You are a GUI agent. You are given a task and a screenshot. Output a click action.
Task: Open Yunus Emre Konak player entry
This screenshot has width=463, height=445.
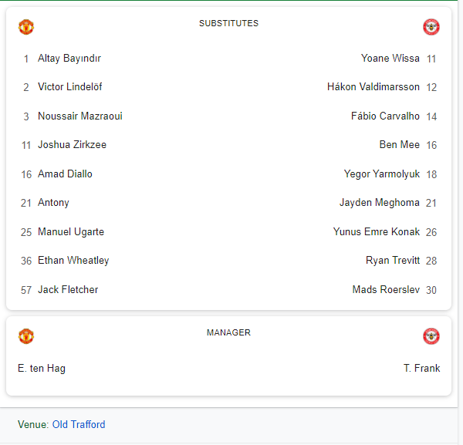coord(377,231)
